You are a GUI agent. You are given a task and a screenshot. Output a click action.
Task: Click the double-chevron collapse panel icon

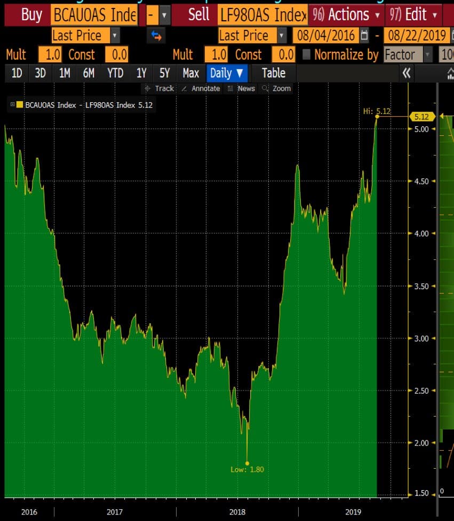[x=407, y=73]
